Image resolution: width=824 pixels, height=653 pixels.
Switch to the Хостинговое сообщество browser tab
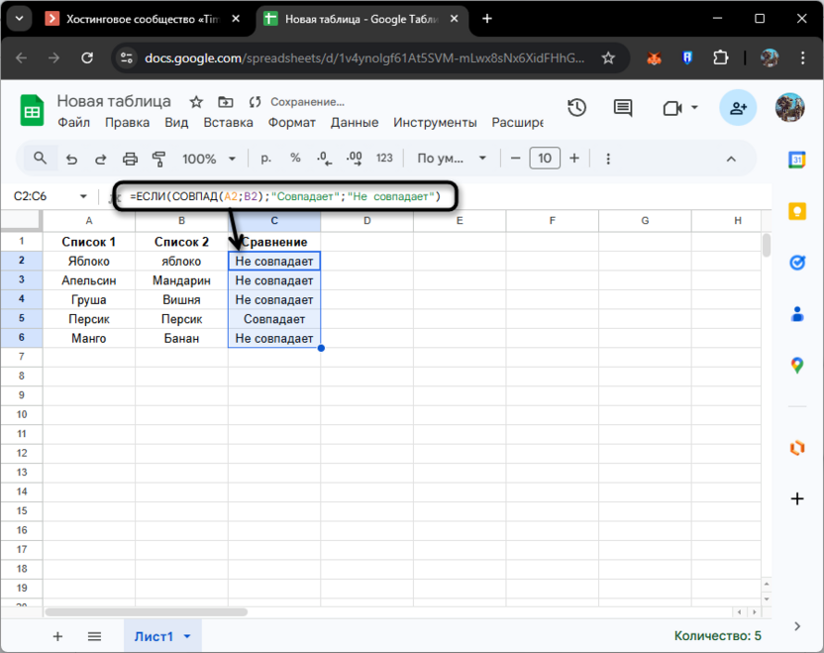pos(143,19)
